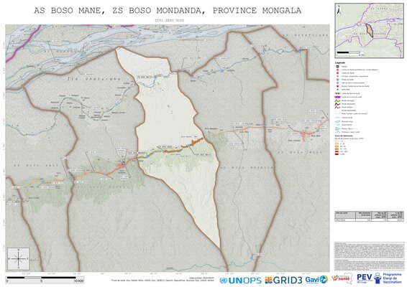Click the 'Ile Ukaturaka' map label

[x=94, y=79]
